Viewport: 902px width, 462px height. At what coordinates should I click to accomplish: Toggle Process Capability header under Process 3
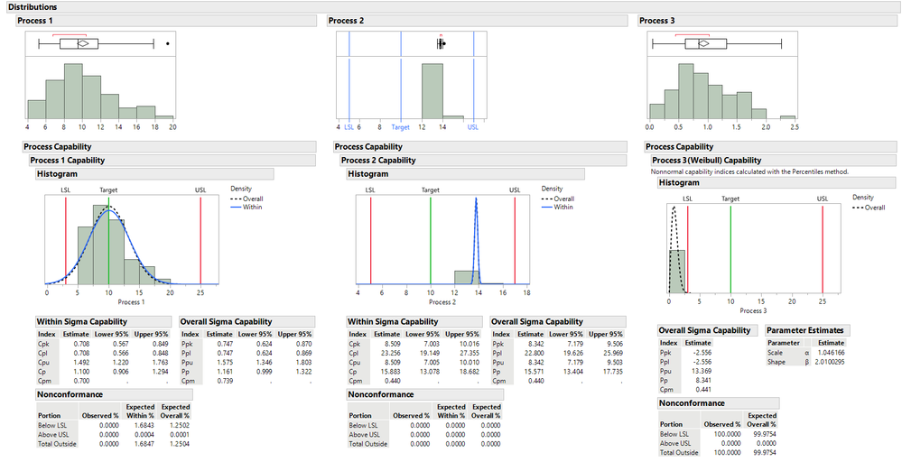point(770,146)
